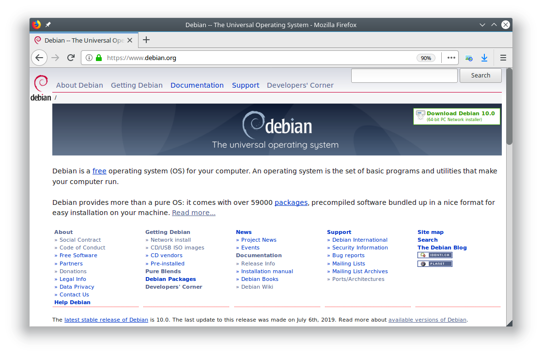This screenshot has height=356, width=542.
Task: Open the Security Information link
Action: point(360,248)
